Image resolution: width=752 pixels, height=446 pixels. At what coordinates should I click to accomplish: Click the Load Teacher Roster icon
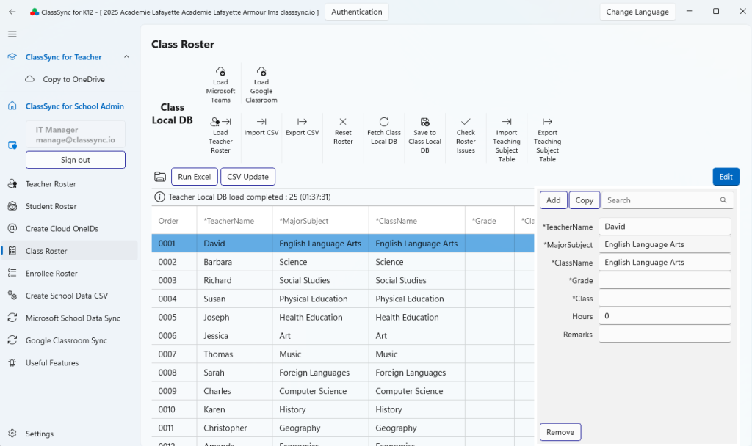click(x=220, y=122)
